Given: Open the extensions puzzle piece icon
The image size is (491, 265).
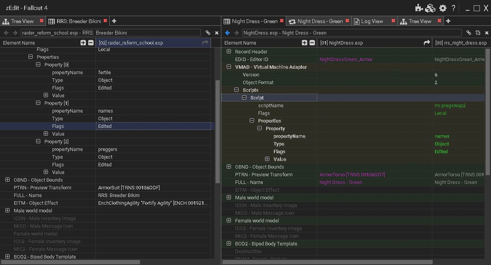Looking at the screenshot, I should tap(419, 8).
